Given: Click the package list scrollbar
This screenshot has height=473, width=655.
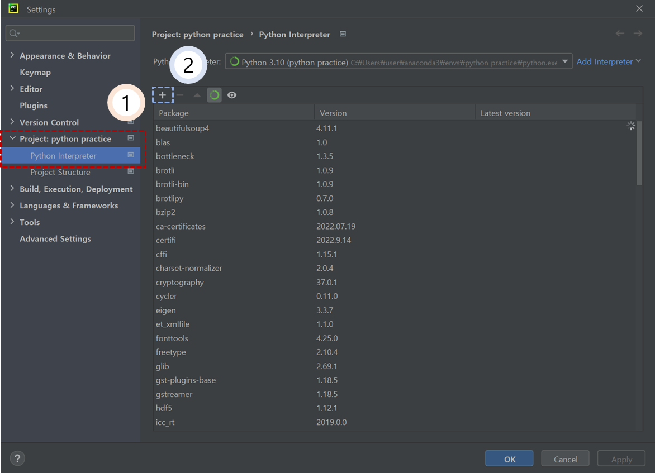Looking at the screenshot, I should [x=639, y=153].
